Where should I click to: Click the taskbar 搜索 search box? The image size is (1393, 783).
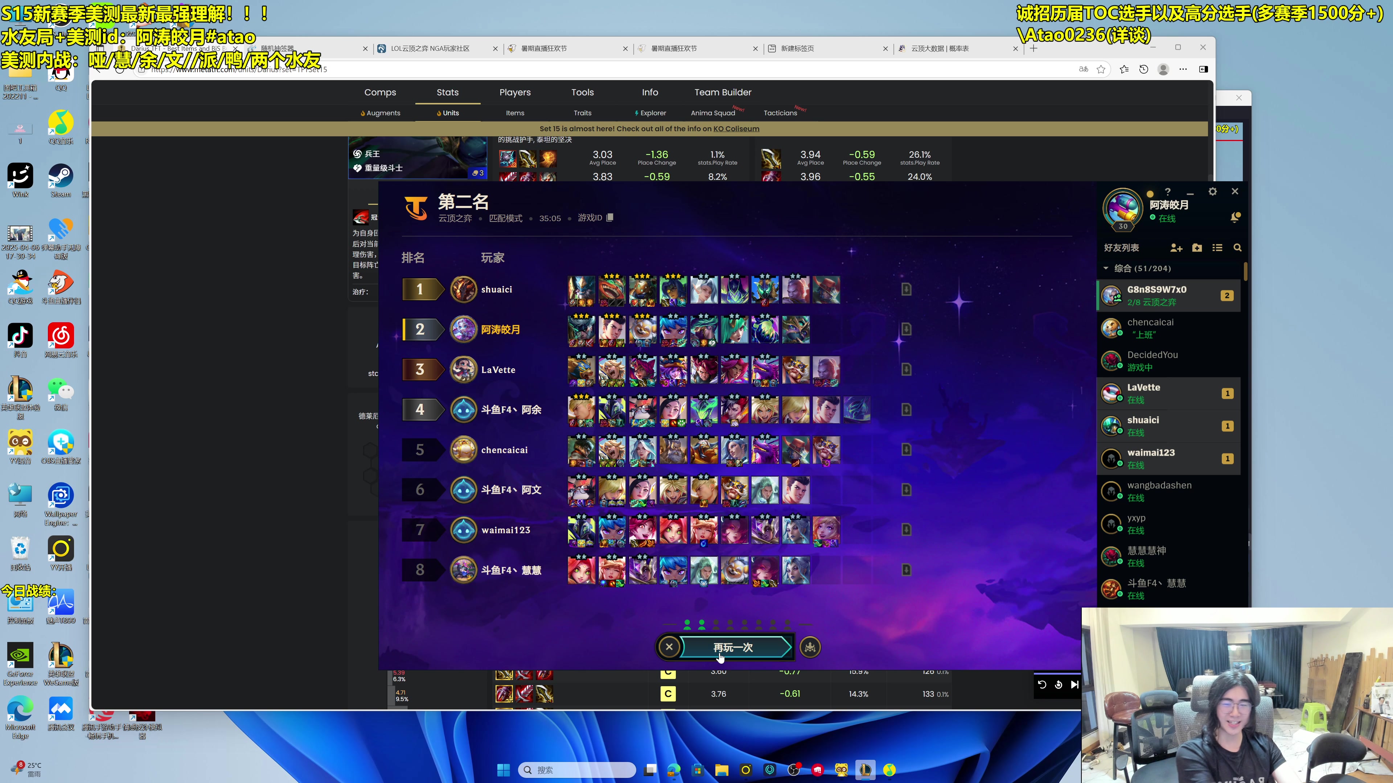point(576,770)
